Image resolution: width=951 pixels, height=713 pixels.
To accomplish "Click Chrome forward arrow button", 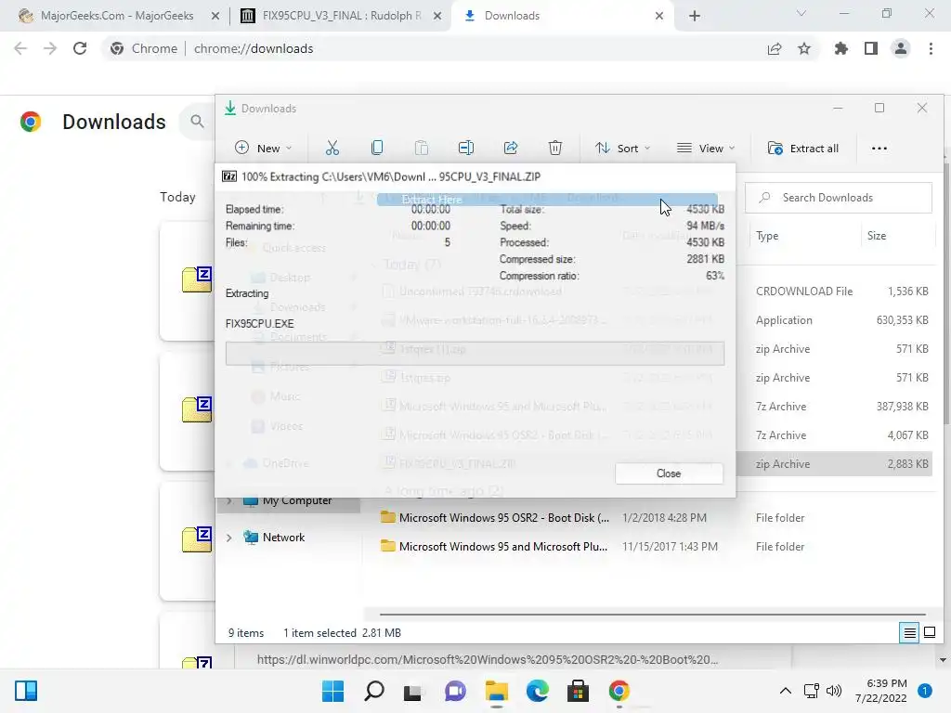I will 50,48.
